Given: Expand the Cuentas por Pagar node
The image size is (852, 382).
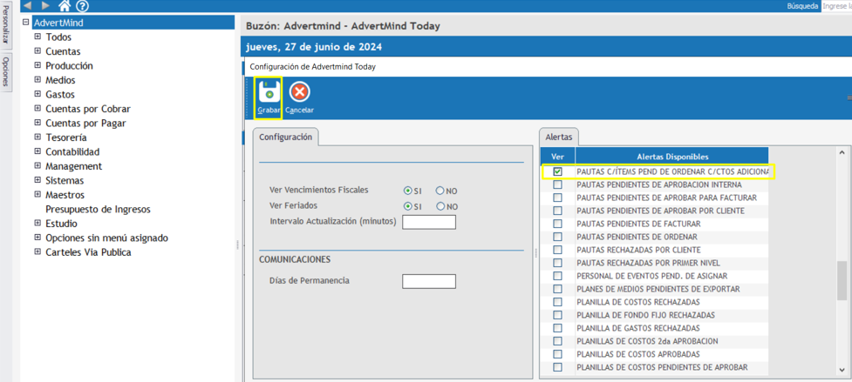Looking at the screenshot, I should (37, 123).
